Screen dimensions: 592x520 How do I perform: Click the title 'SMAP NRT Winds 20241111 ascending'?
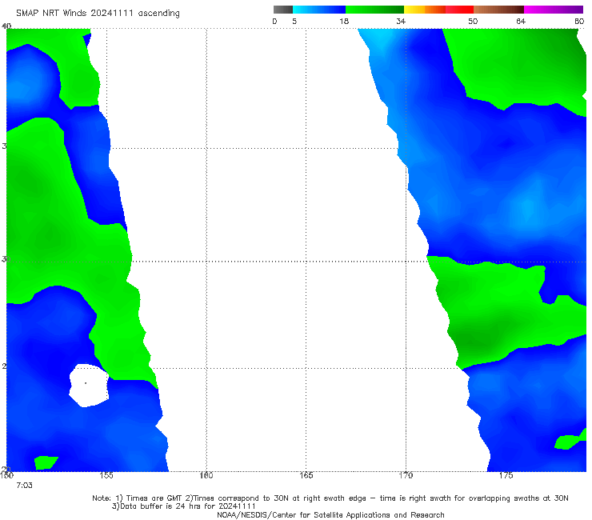coord(98,14)
